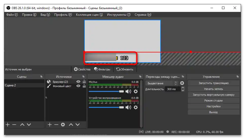Open Устройство воспроизведения settings gear

(x=136, y=107)
